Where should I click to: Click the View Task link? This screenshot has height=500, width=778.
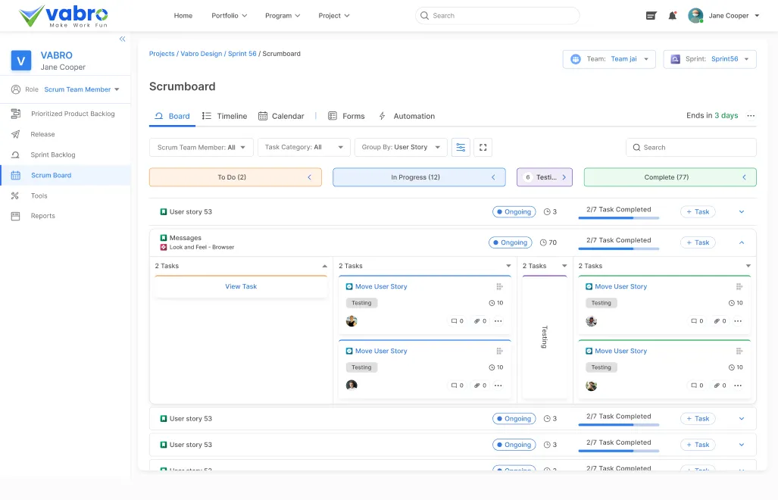point(241,286)
